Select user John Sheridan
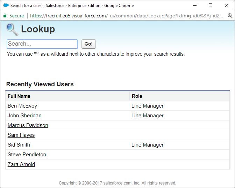The height and width of the screenshot is (188, 235). (x=24, y=116)
